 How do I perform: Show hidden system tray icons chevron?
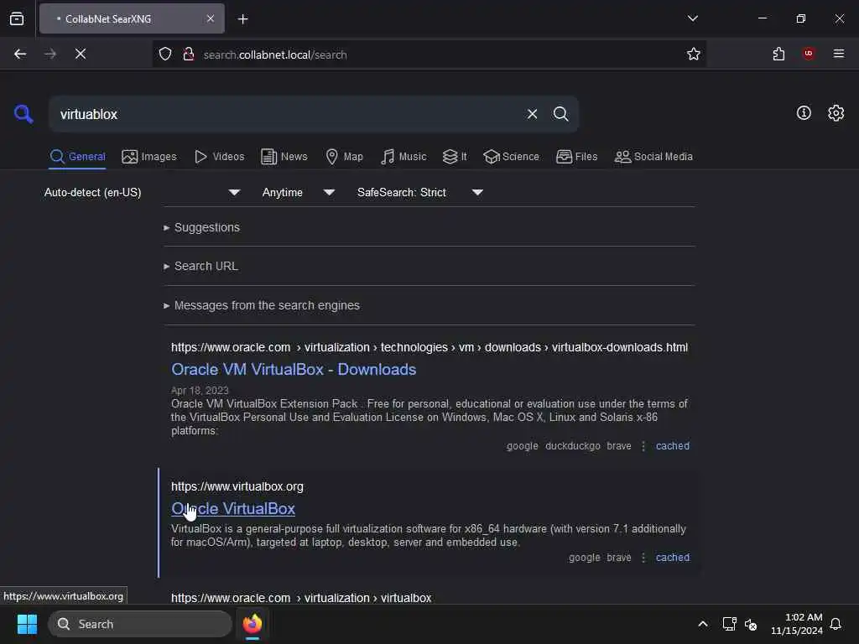[703, 624]
